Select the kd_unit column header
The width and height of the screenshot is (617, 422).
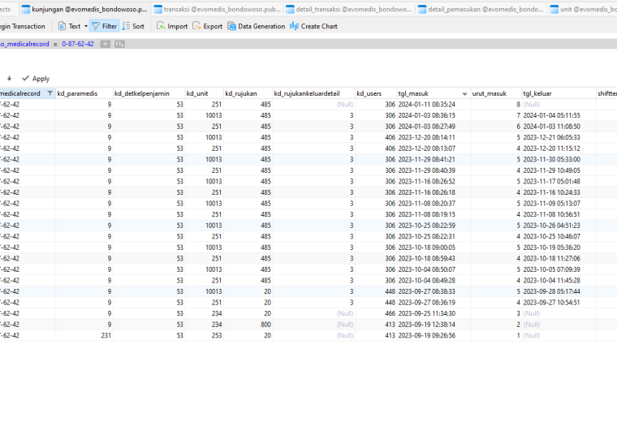tap(205, 93)
